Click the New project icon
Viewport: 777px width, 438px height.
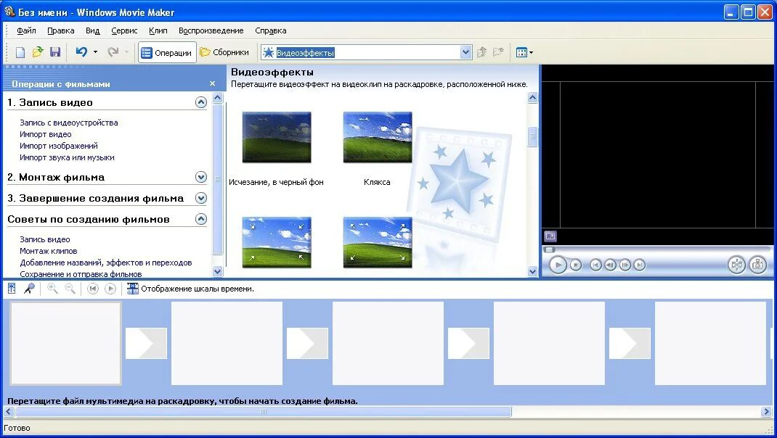click(20, 51)
